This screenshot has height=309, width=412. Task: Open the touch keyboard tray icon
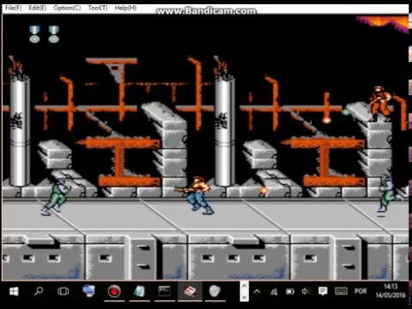[x=341, y=292]
